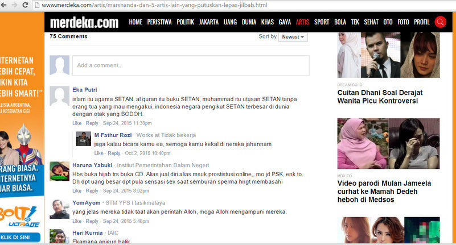Open 'Cuitan Dhani Soal Derajat Wanita' headline
The image size is (456, 245).
click(x=380, y=97)
